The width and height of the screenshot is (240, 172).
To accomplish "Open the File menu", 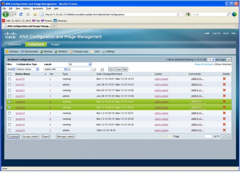I will pos(4,8).
